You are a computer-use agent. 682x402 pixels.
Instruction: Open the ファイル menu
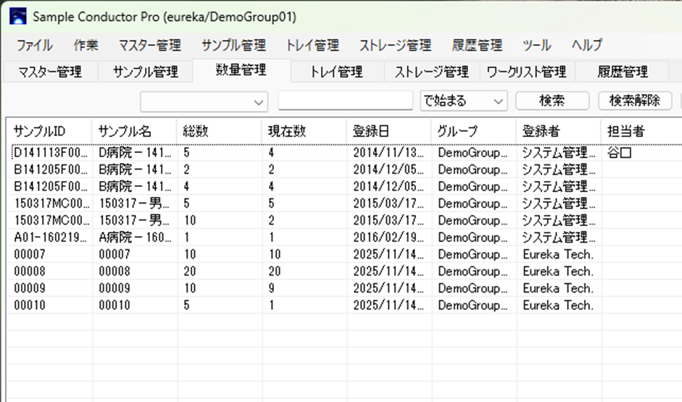coord(34,45)
